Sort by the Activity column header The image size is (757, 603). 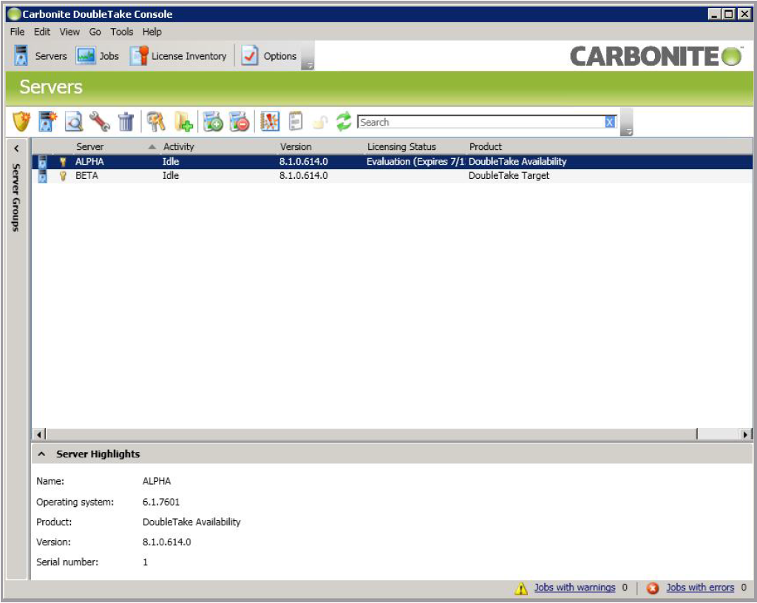point(178,146)
